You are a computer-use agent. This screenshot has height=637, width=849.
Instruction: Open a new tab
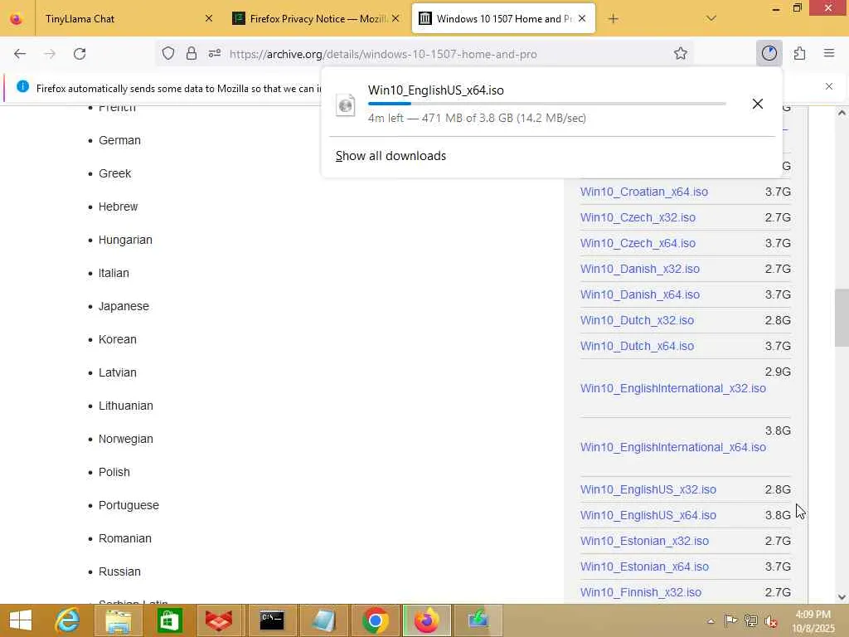click(x=613, y=19)
